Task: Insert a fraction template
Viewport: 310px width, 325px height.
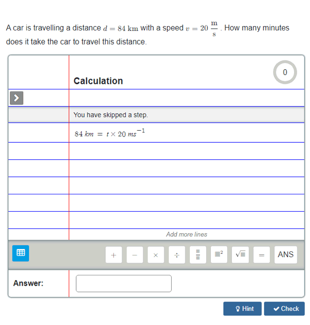Action: [198, 255]
